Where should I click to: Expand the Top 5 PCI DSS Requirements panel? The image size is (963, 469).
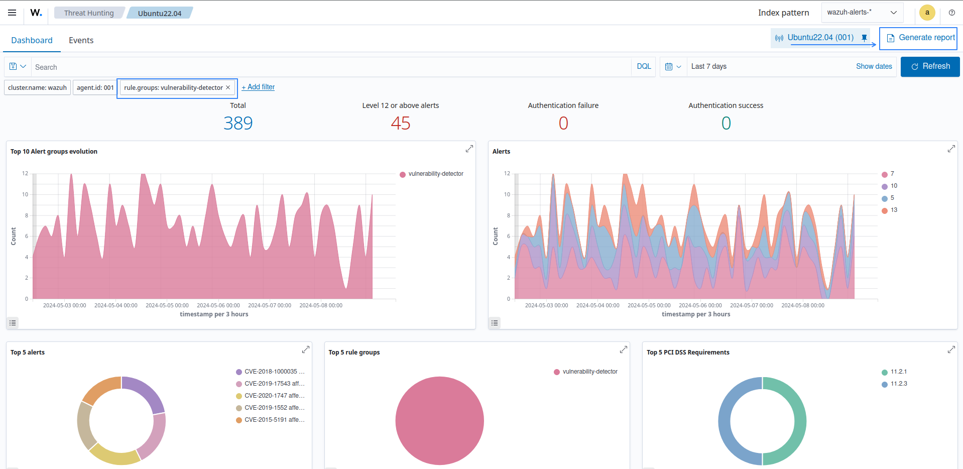click(951, 349)
